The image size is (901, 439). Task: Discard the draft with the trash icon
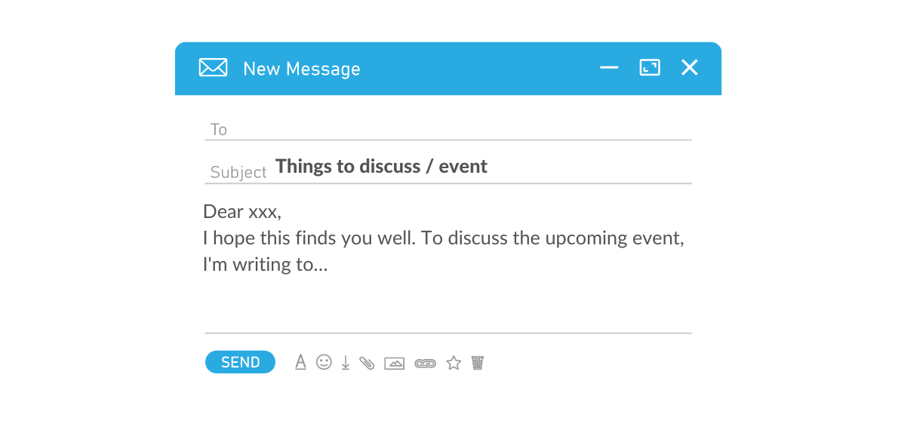click(477, 363)
